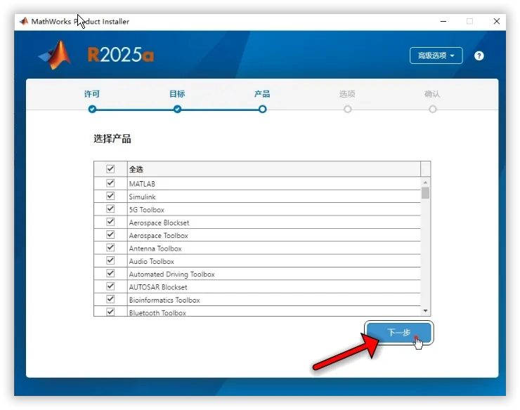Click the MATLAB logo in the title bar
The width and height of the screenshot is (520, 410).
tap(24, 21)
